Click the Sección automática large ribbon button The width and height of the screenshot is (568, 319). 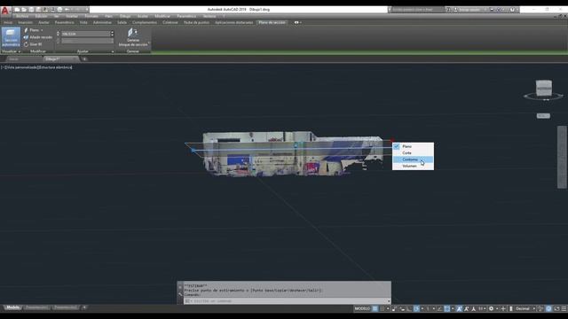tap(11, 37)
